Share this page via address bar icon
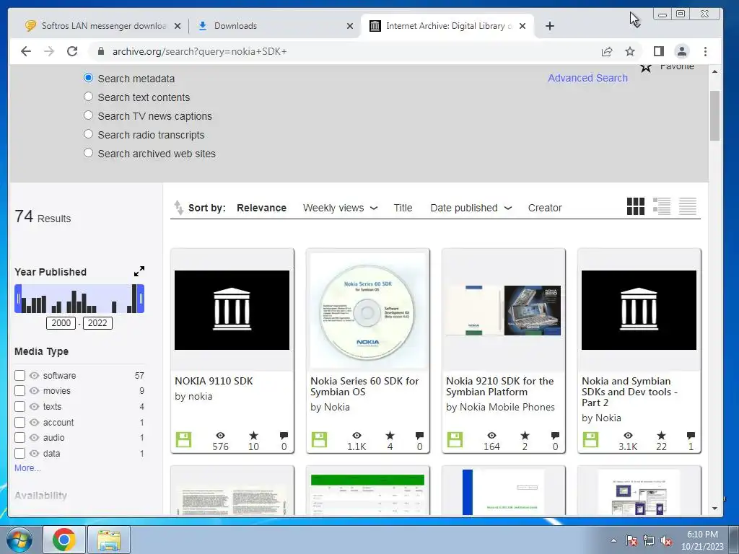The width and height of the screenshot is (739, 554). 607,51
